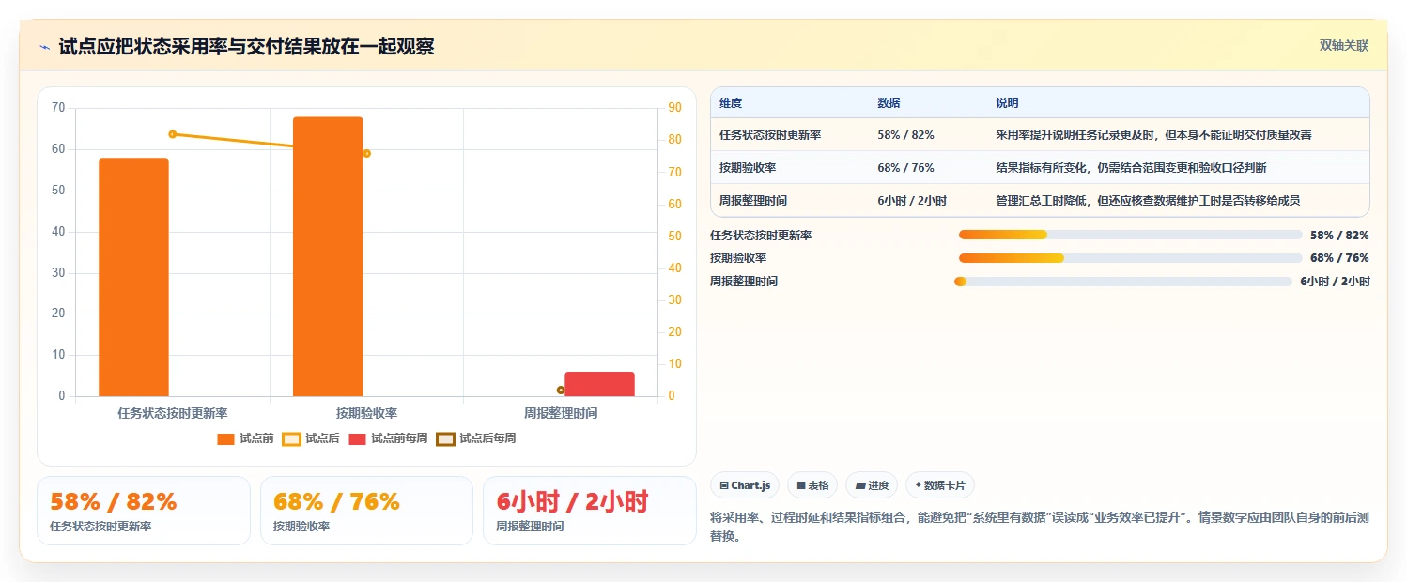This screenshot has height=582, width=1407.
Task: Click description starting 管理汇总工时降低
Action: pos(1148,201)
